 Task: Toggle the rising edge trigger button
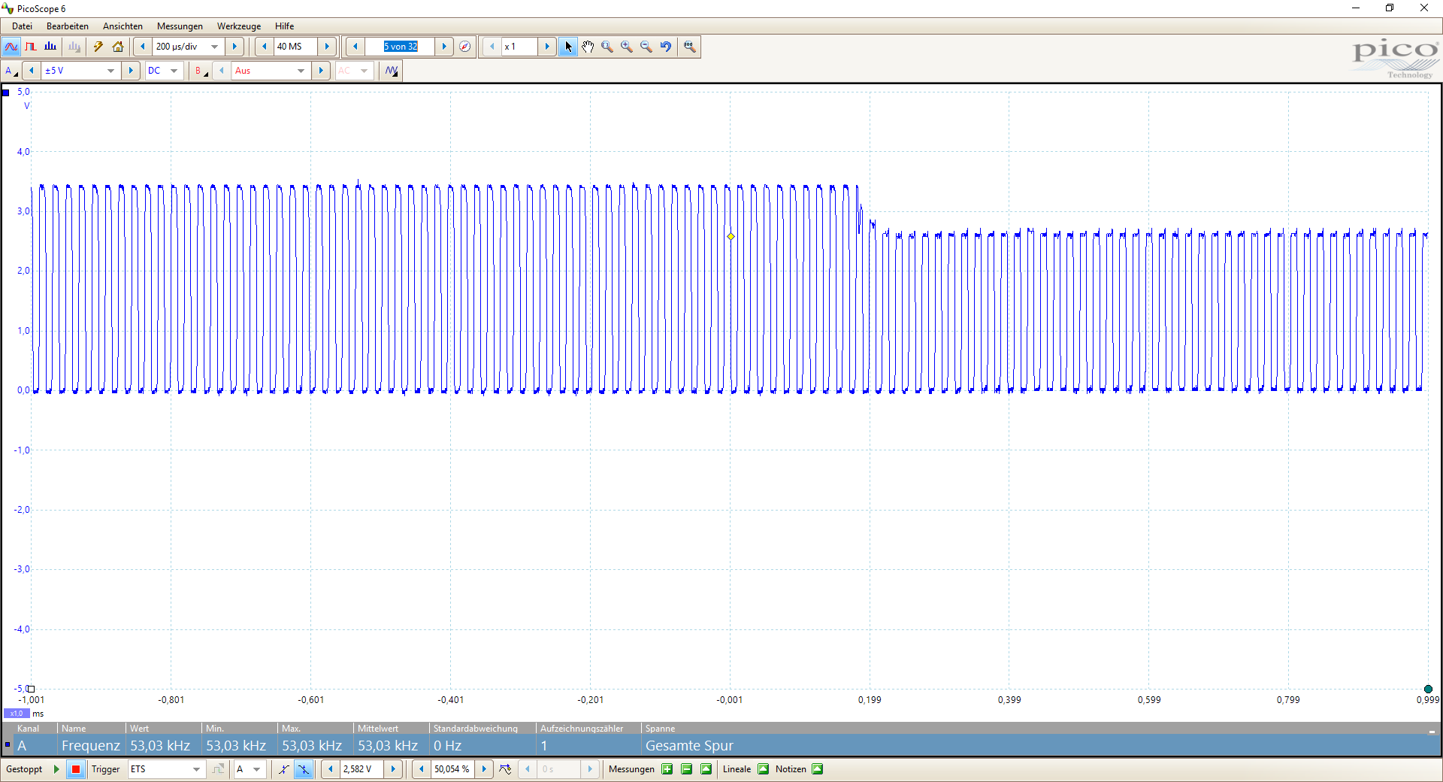point(284,769)
